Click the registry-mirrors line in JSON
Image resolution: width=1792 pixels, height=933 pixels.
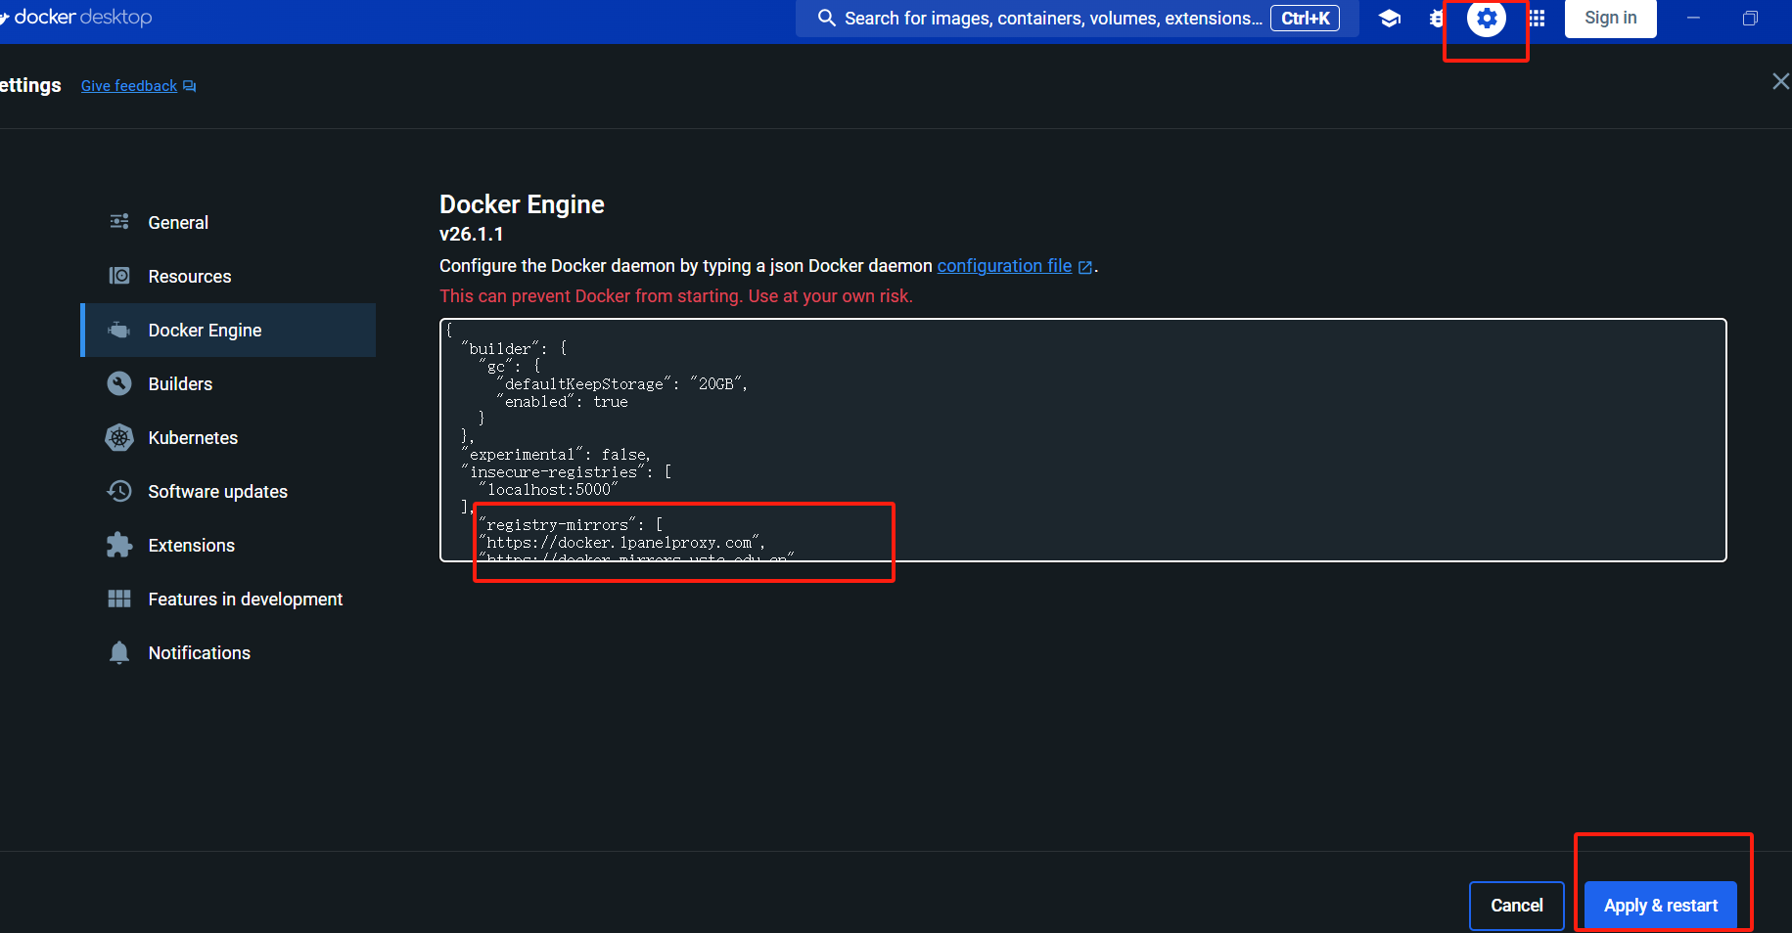pos(571,525)
